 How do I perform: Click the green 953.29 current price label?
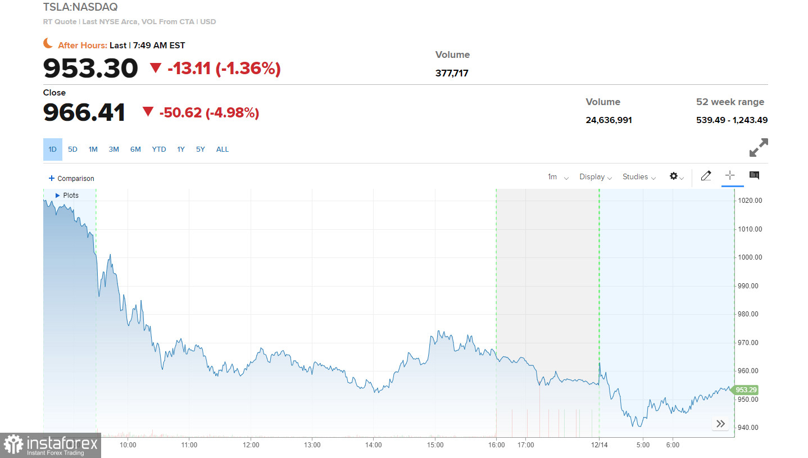[746, 390]
